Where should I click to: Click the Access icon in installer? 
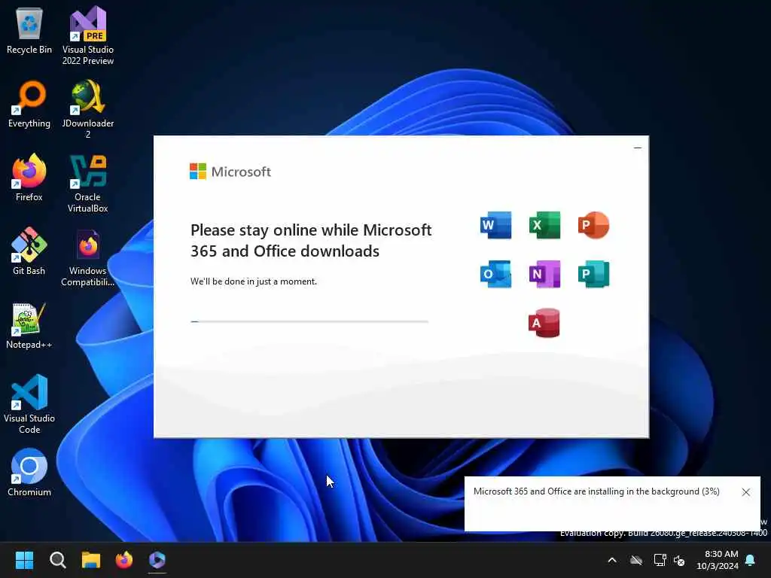(544, 323)
